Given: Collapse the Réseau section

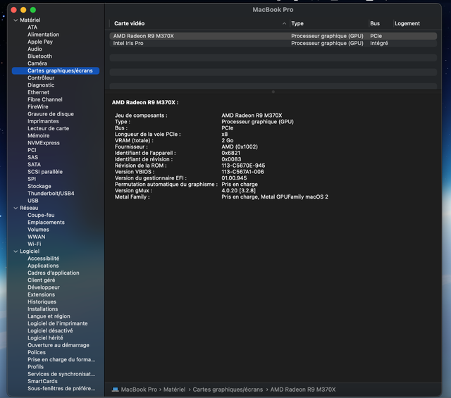Looking at the screenshot, I should tap(16, 208).
